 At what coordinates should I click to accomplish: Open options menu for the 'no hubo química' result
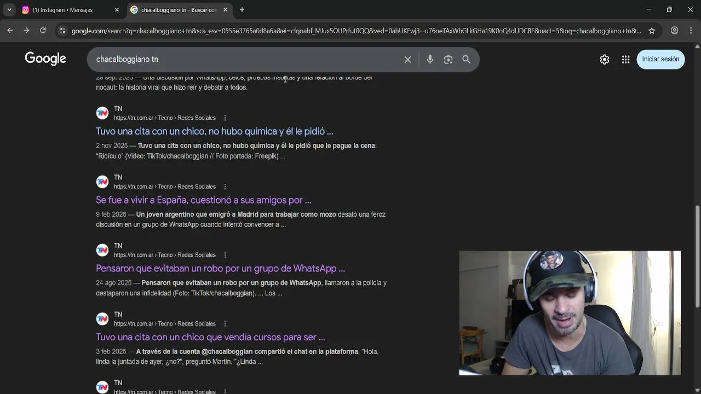pyautogui.click(x=225, y=118)
